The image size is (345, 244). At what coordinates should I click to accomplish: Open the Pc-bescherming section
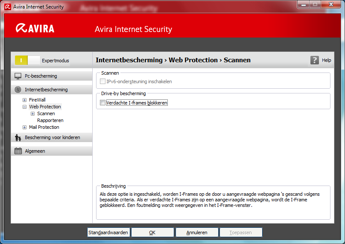point(41,76)
